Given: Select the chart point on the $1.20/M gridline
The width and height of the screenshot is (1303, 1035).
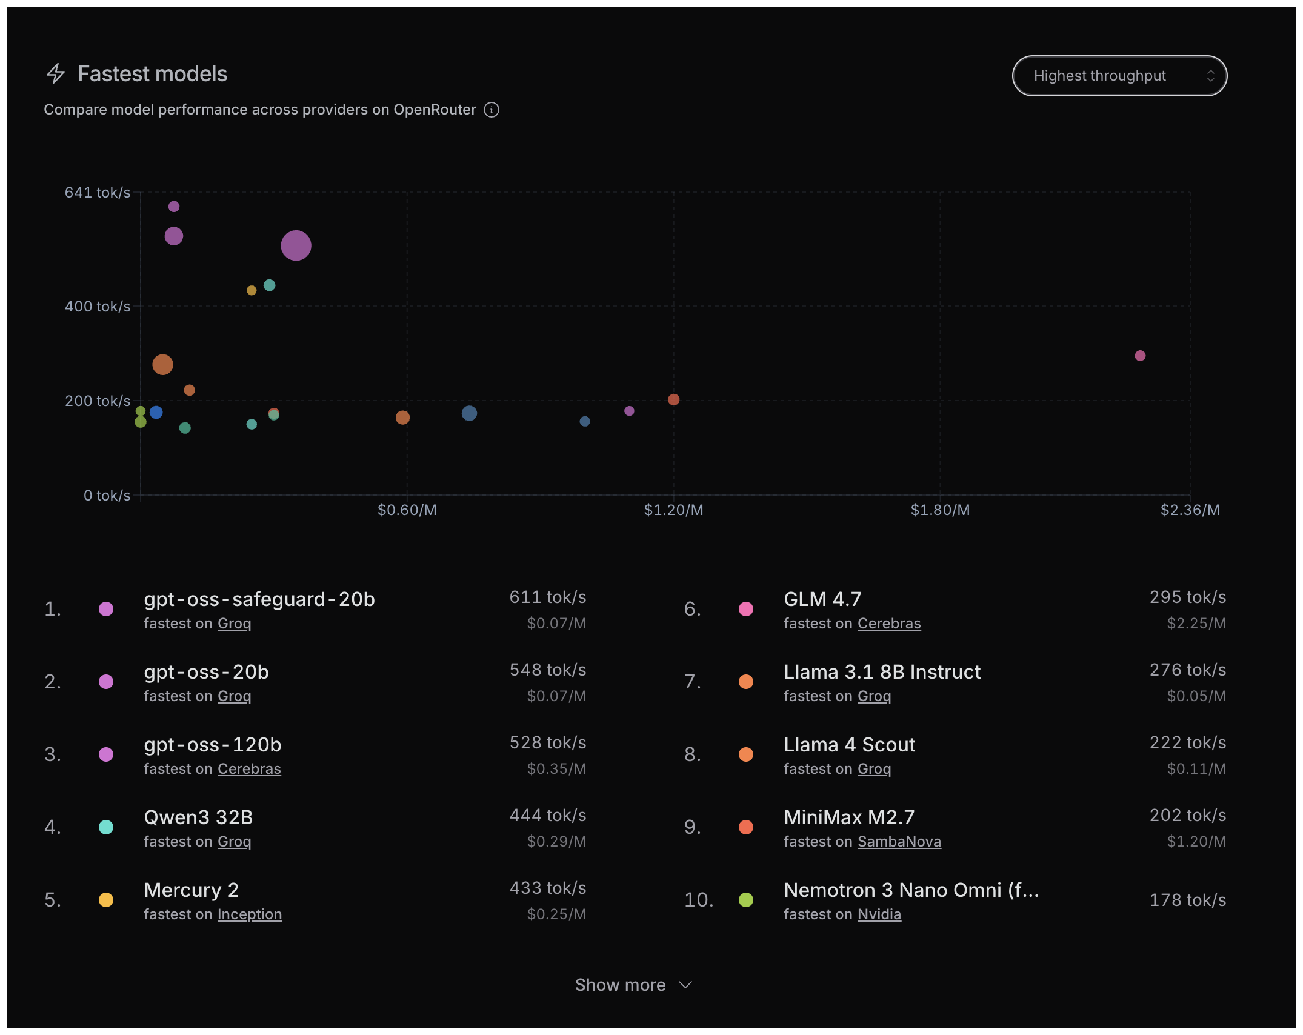Looking at the screenshot, I should (x=673, y=399).
